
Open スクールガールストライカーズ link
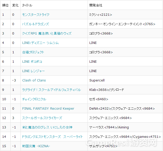[42, 118]
